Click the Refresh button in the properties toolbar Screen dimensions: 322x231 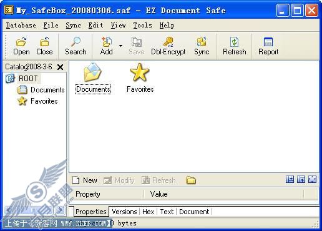click(159, 180)
